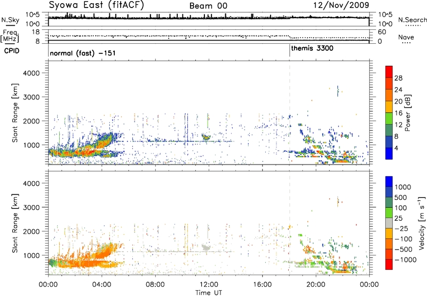Click the '20:00' time axis tick
Image resolution: width=427 pixels, height=296 pixels.
(x=316, y=285)
